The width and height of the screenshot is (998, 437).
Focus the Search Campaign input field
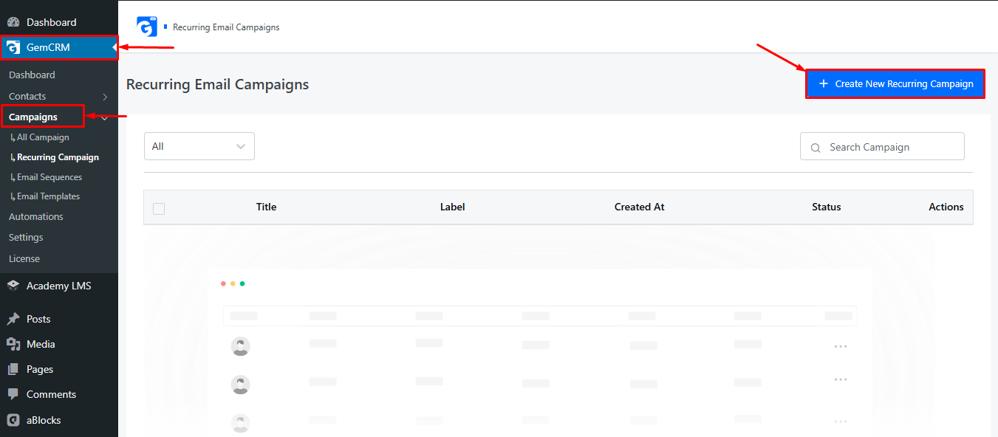(x=882, y=146)
